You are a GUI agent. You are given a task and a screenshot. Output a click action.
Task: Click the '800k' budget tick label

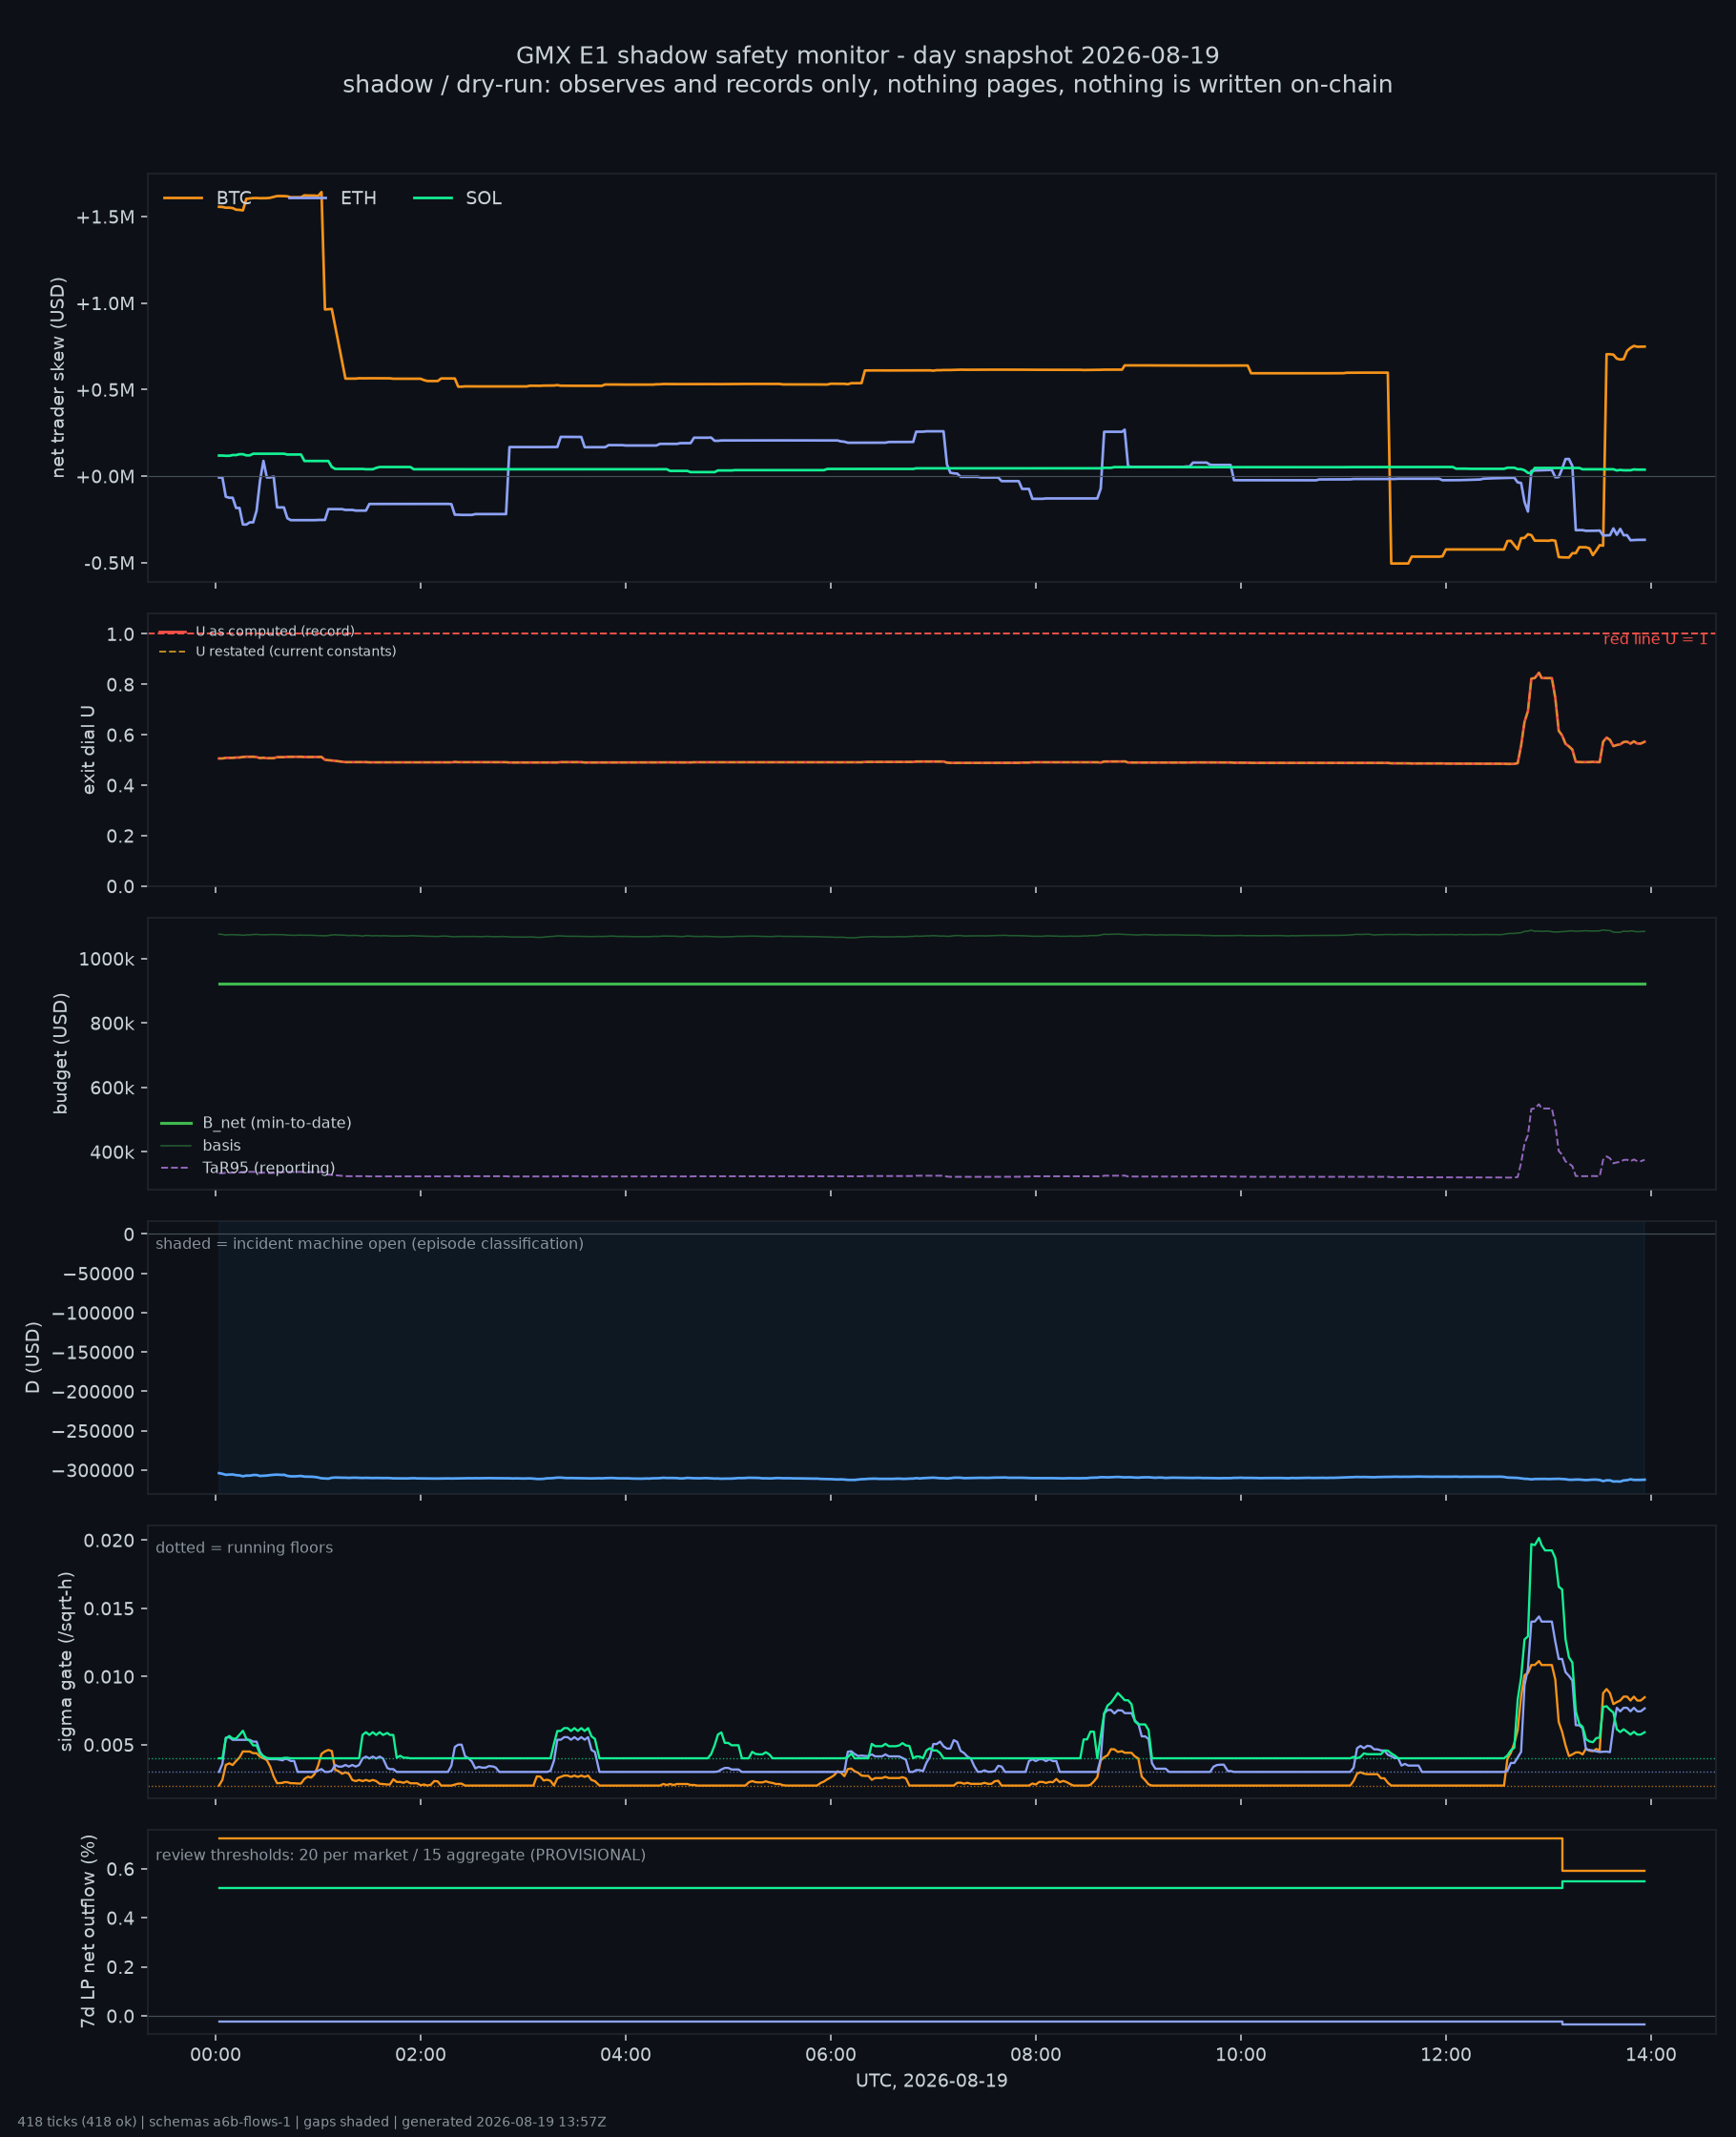[111, 1023]
